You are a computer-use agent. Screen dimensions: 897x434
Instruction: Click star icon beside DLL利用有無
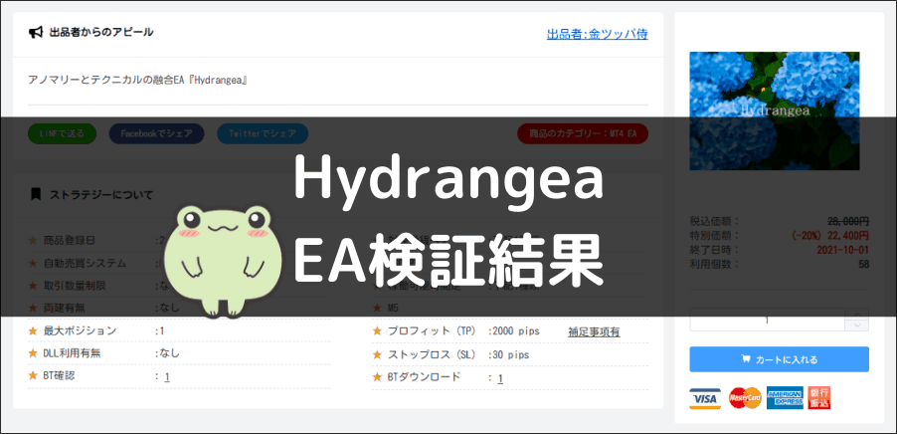[x=33, y=353]
